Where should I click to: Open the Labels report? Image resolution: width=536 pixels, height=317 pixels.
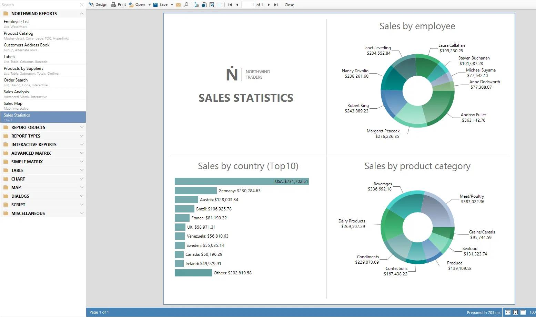click(x=43, y=59)
